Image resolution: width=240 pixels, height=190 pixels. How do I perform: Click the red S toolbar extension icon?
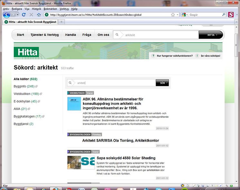click(231, 15)
